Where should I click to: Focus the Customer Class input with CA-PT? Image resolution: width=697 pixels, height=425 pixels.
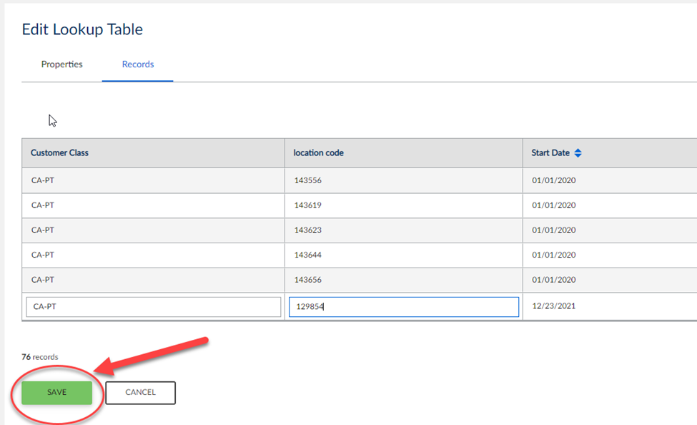point(153,307)
